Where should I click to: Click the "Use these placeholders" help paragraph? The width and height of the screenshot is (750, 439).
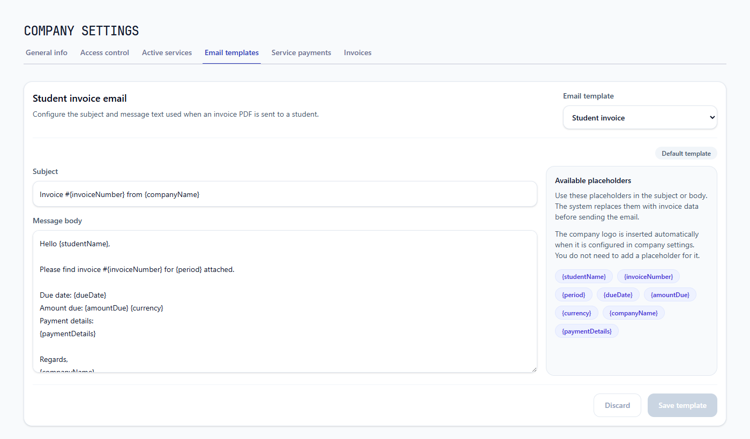click(x=631, y=206)
